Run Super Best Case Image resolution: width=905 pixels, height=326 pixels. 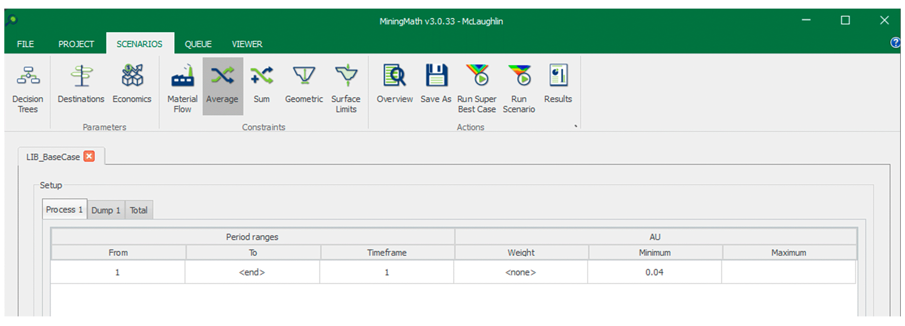point(477,88)
